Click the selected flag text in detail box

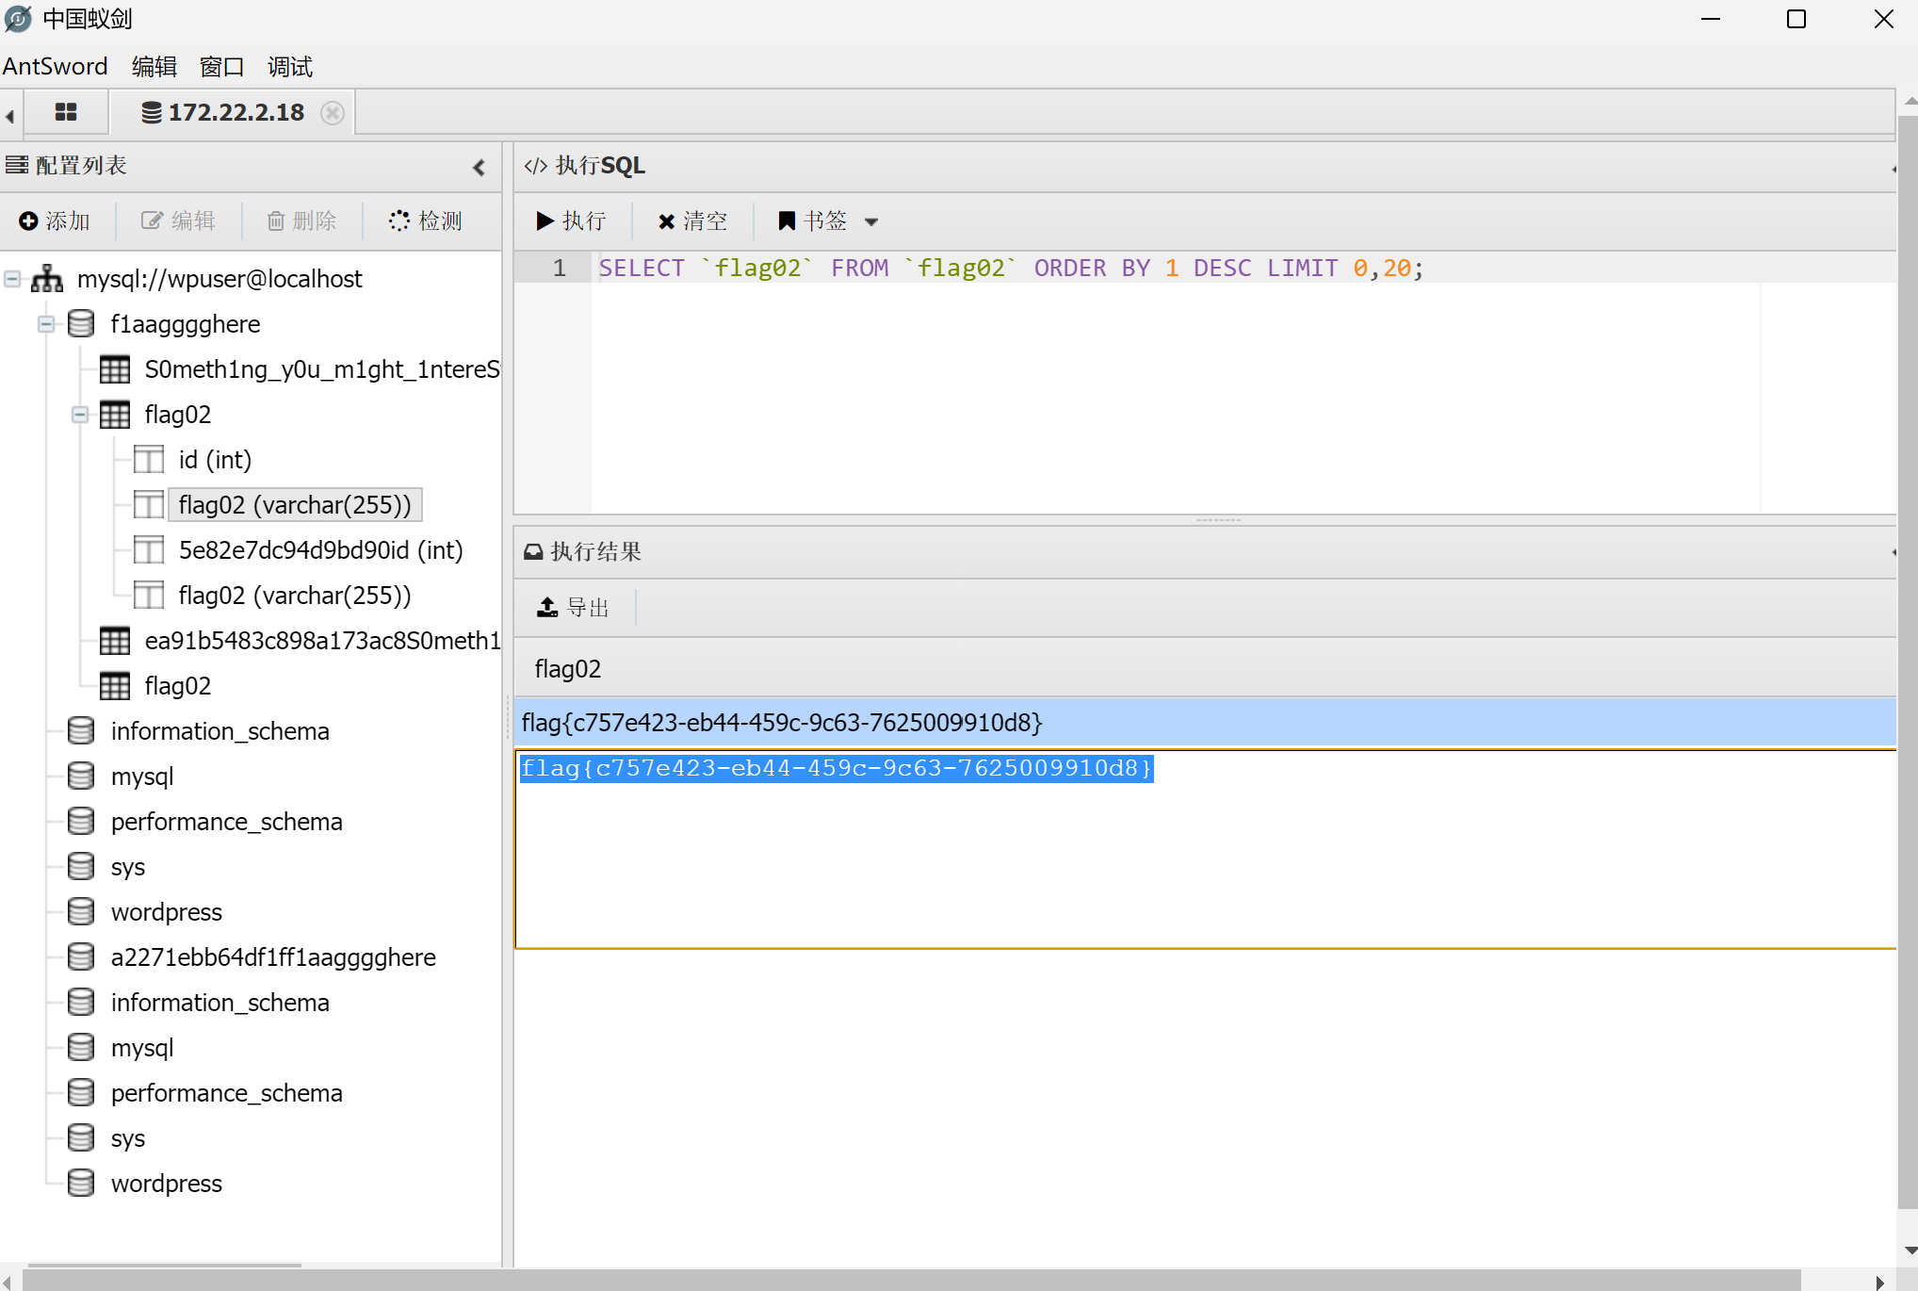coord(837,768)
